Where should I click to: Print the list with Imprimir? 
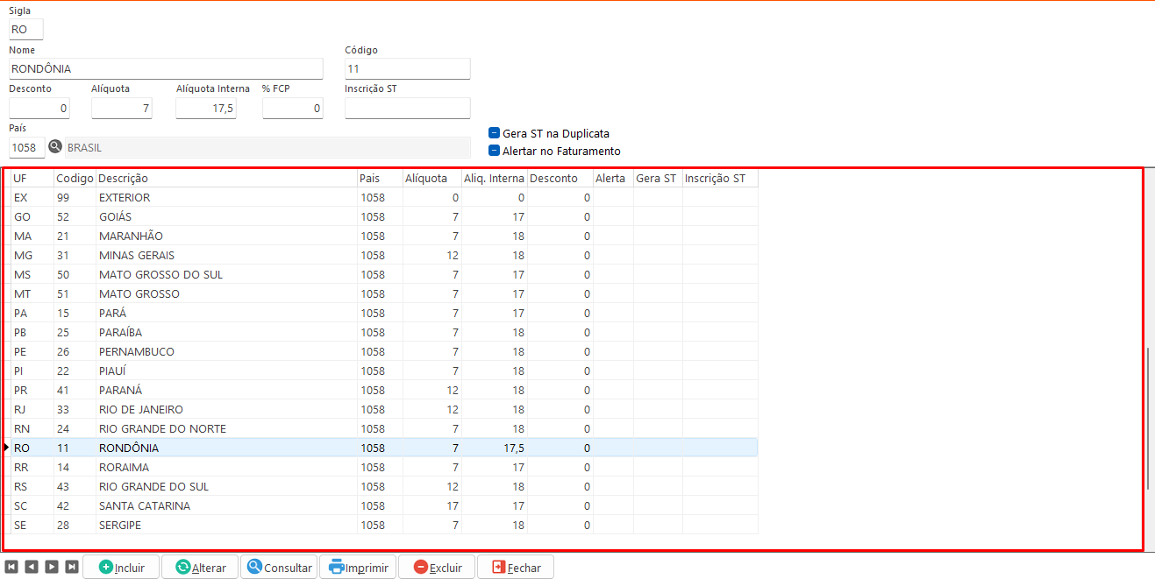point(358,567)
